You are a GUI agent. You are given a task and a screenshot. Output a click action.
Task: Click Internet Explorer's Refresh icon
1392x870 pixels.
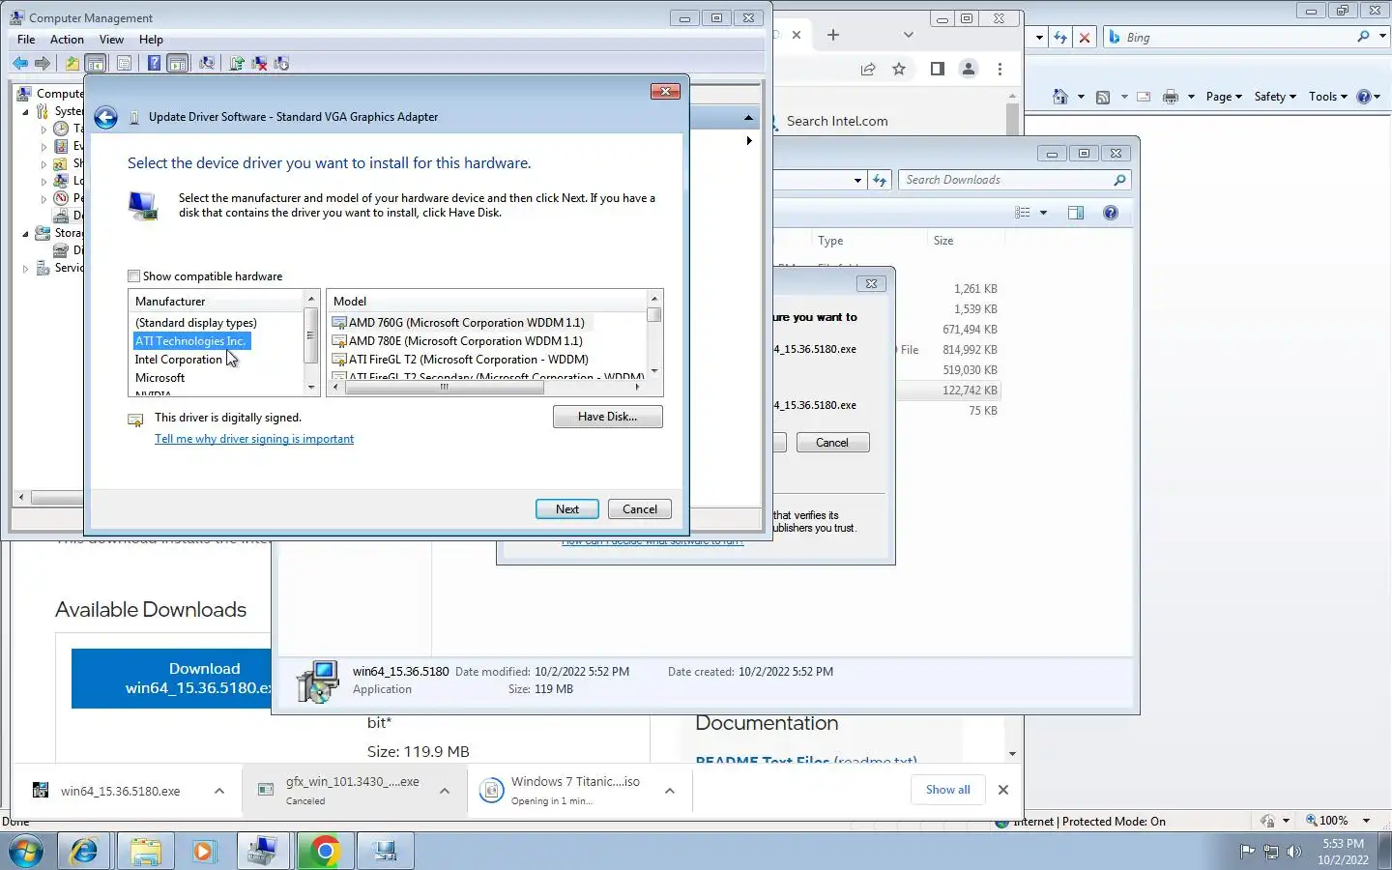[x=1060, y=38]
